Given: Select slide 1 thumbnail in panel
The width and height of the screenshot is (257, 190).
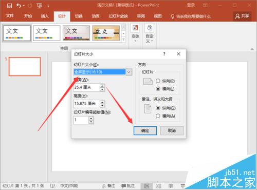Looking at the screenshot, I should point(25,67).
